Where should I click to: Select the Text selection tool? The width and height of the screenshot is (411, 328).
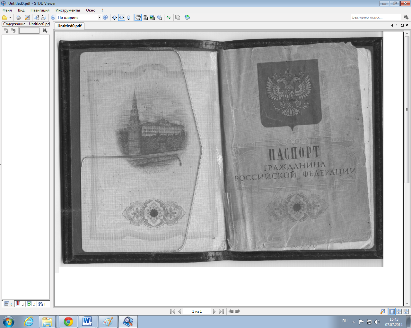pos(145,17)
